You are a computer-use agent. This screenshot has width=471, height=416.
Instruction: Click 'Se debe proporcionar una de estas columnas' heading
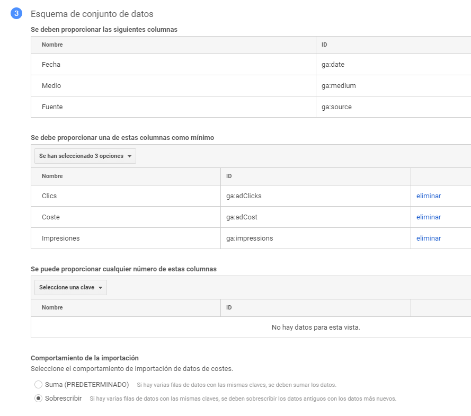(x=122, y=138)
